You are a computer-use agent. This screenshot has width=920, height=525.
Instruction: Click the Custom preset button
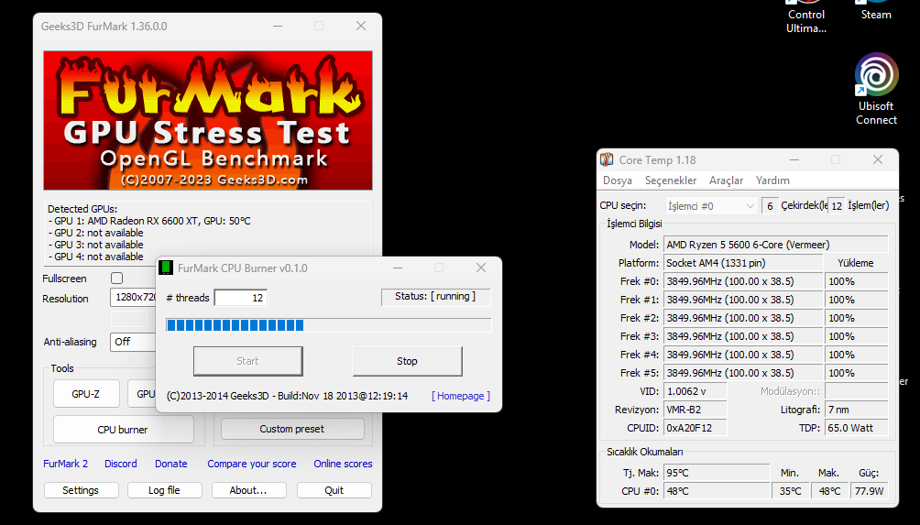point(291,429)
